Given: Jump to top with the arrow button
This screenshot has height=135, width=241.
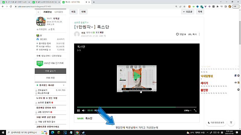Looking at the screenshot, I should [231, 123].
